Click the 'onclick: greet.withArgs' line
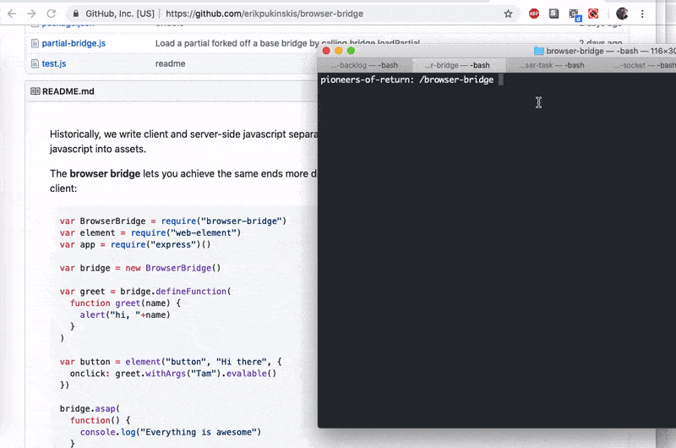The width and height of the screenshot is (676, 448). coord(173,374)
